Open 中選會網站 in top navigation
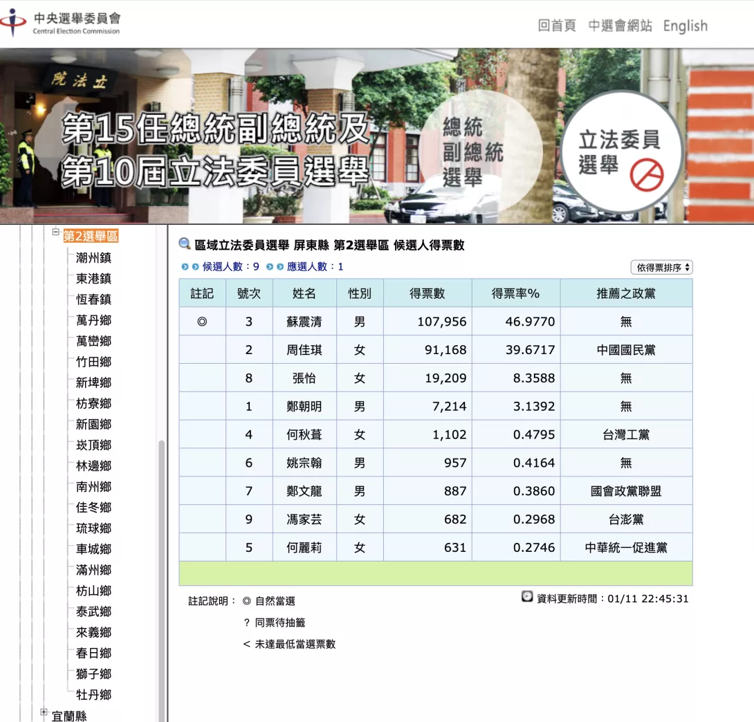754x722 pixels. click(x=620, y=26)
